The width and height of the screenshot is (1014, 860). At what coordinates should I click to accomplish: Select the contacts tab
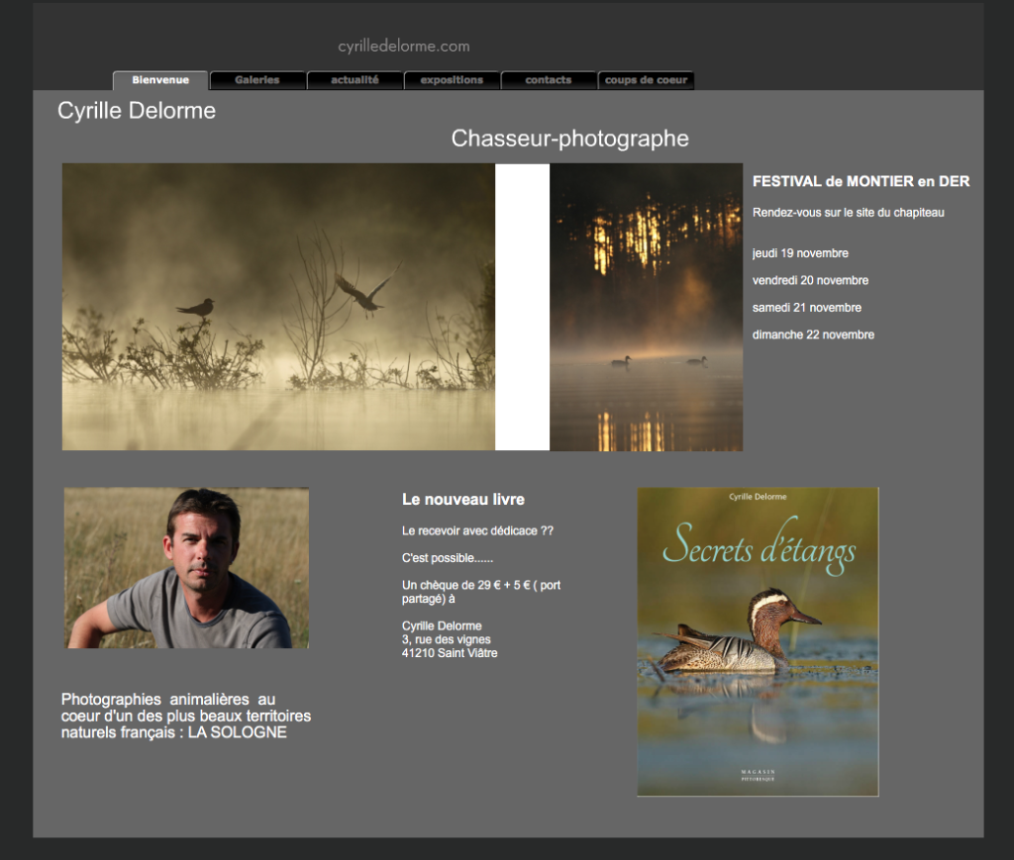(549, 80)
